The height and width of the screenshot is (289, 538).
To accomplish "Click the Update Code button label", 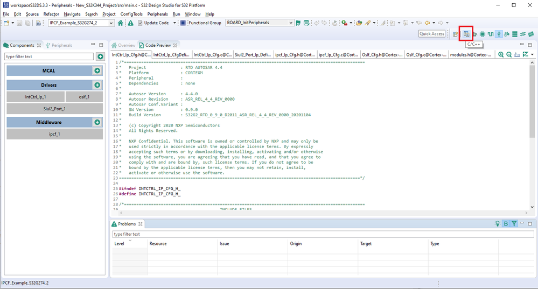I will click(157, 23).
